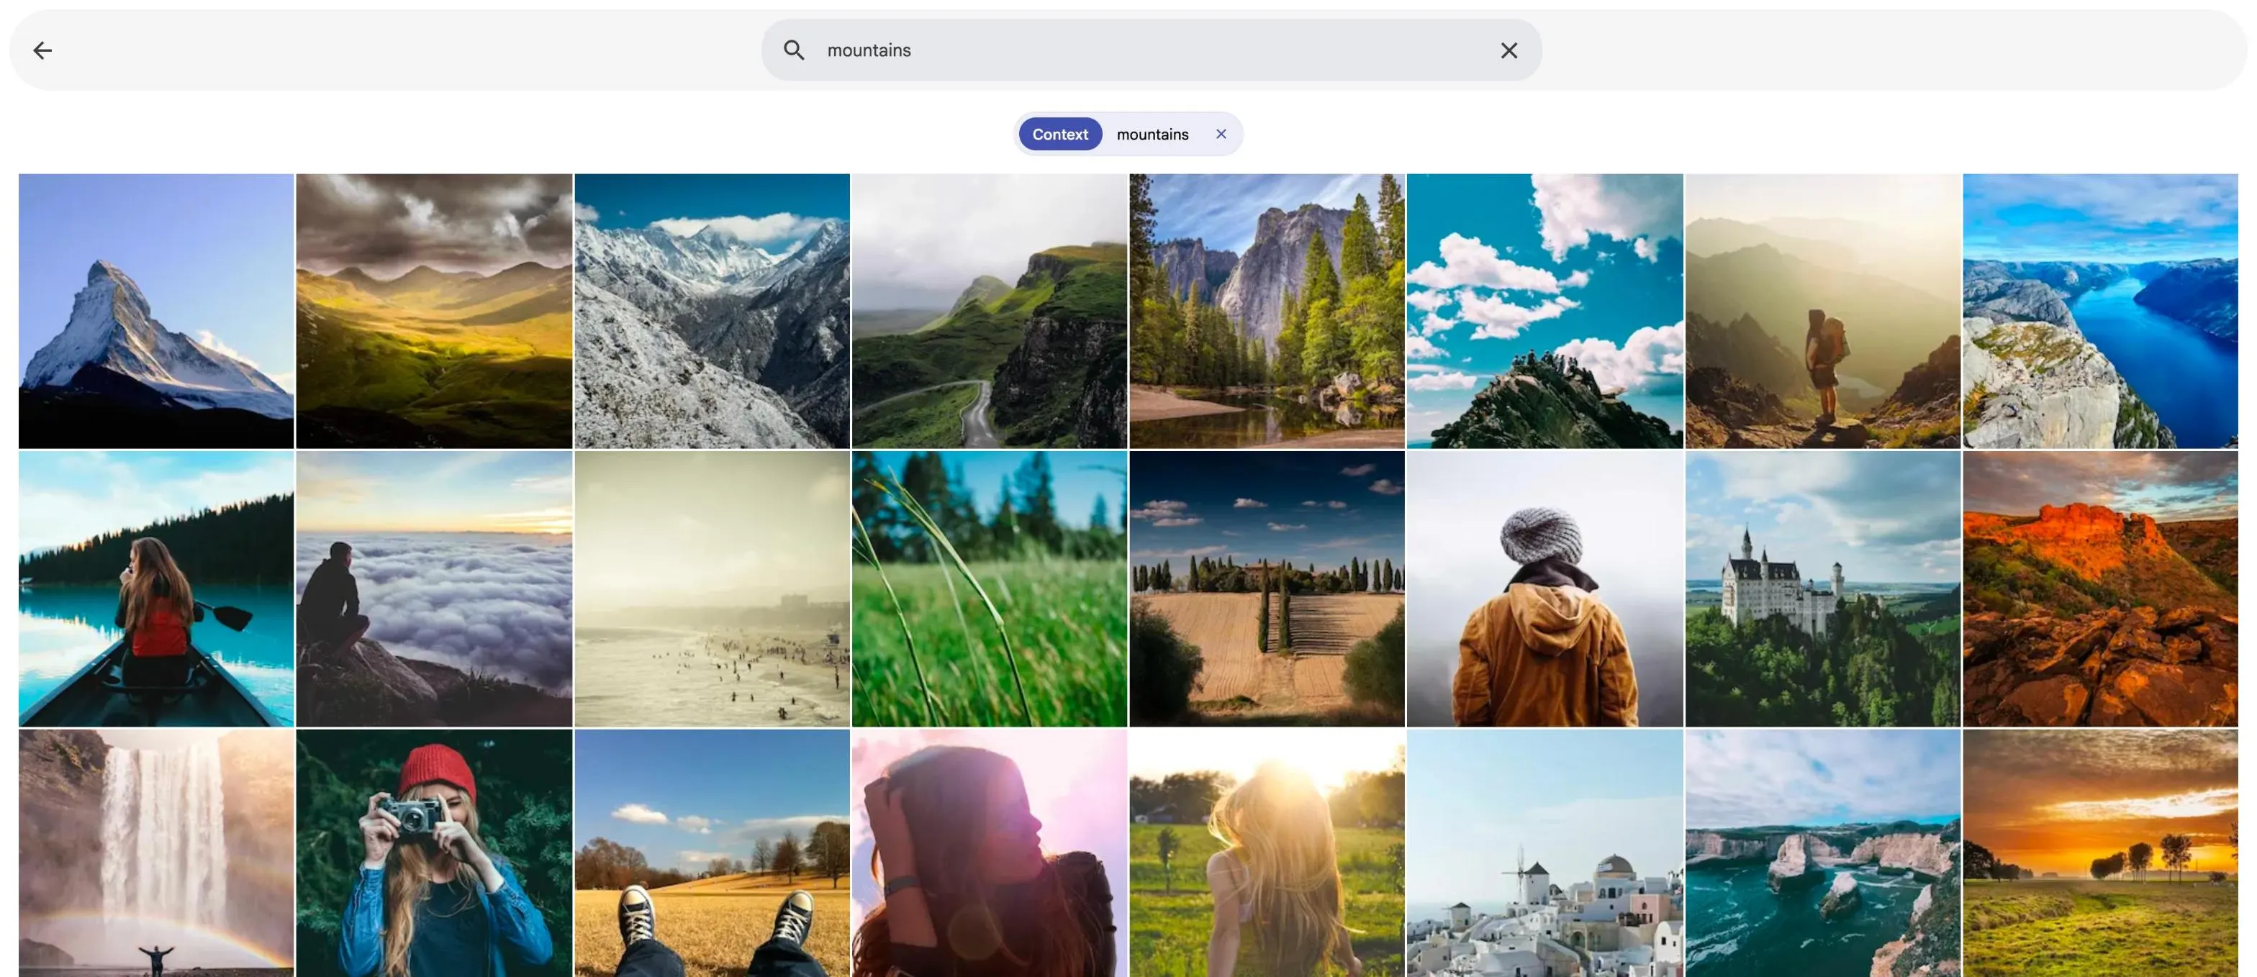Open the snowy Matterhorn peak photo
2257x977 pixels.
coord(156,311)
